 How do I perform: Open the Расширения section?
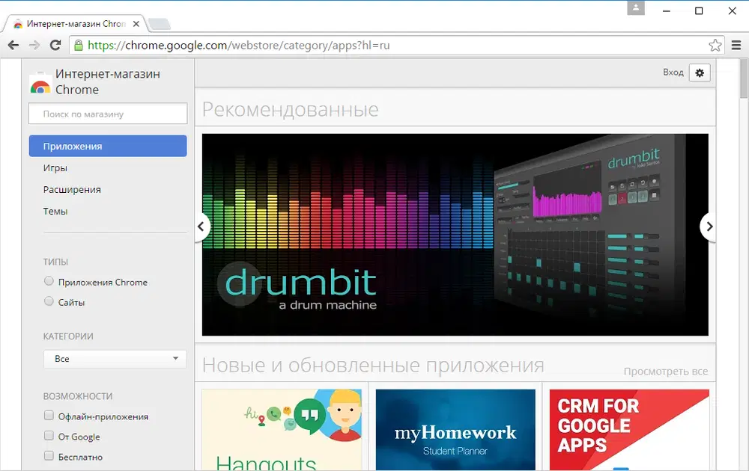(x=72, y=190)
